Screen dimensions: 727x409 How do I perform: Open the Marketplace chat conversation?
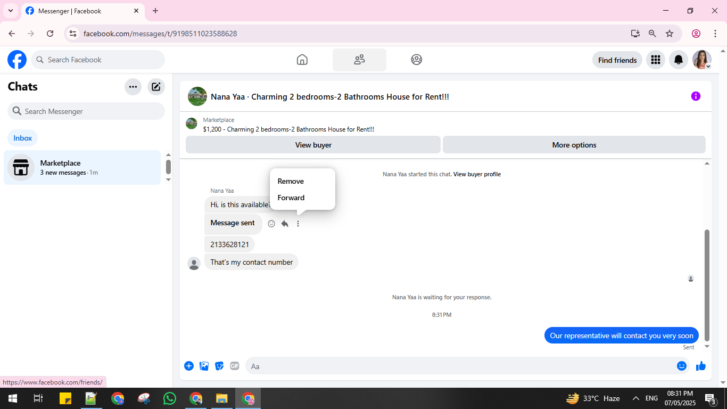tap(82, 167)
